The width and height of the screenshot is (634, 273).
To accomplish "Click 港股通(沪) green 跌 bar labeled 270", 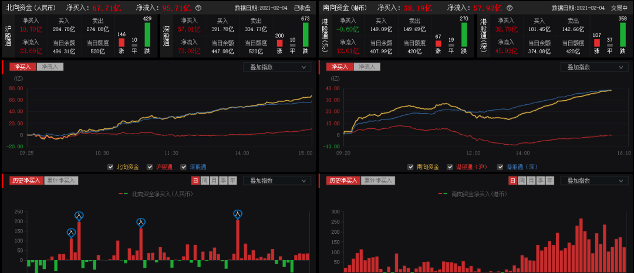I will (x=464, y=35).
